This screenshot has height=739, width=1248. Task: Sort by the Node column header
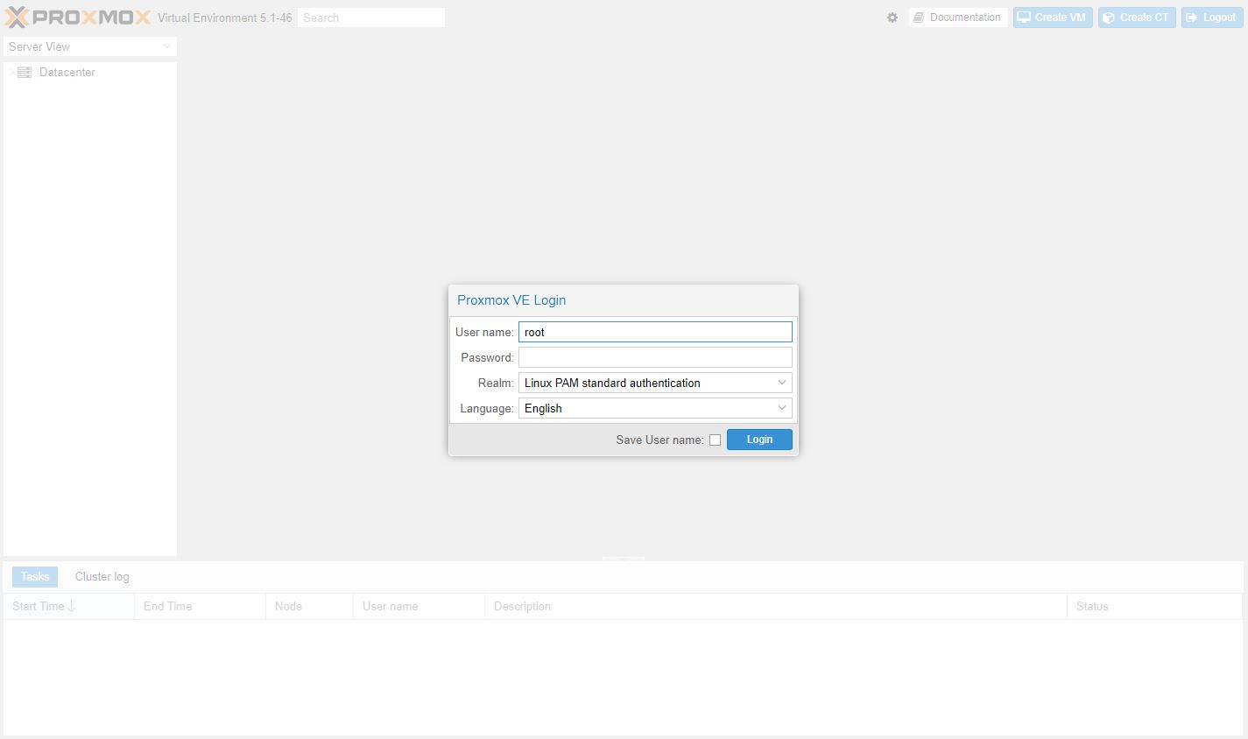click(x=310, y=606)
